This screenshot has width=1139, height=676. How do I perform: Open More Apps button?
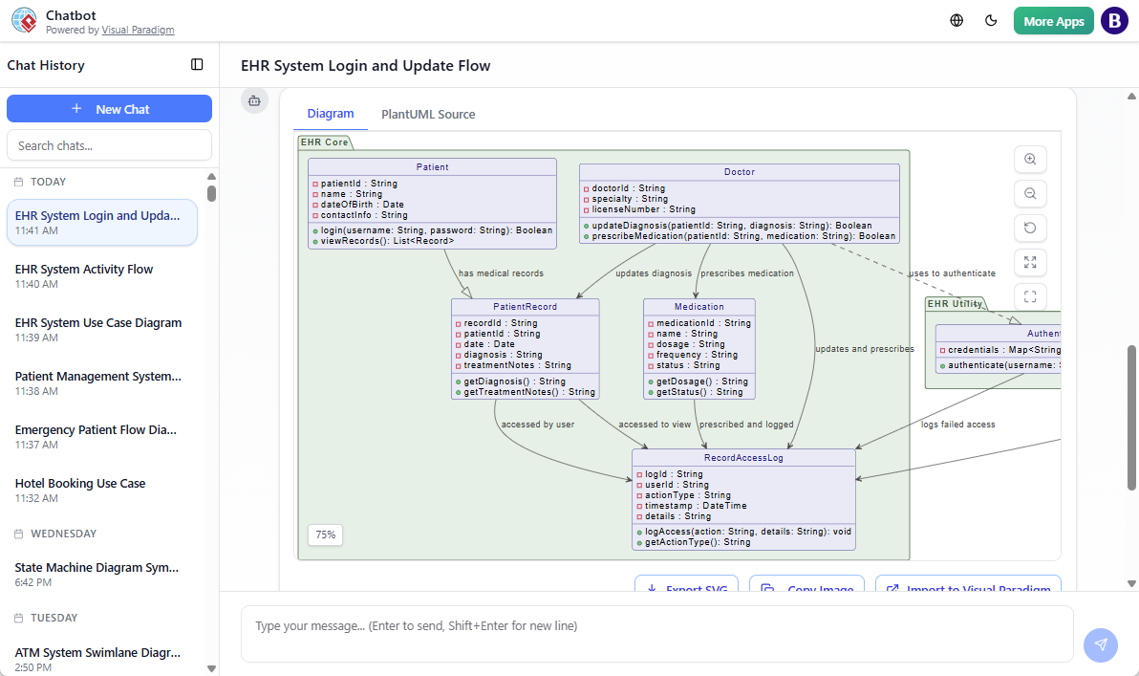(1053, 21)
